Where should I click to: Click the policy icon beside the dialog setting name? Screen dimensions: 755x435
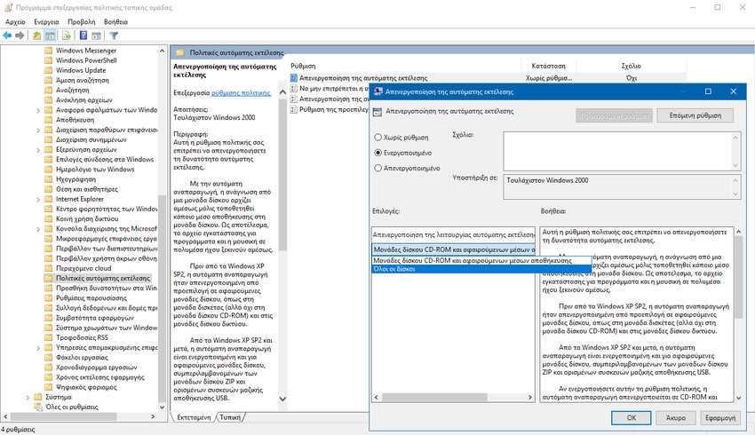click(377, 112)
